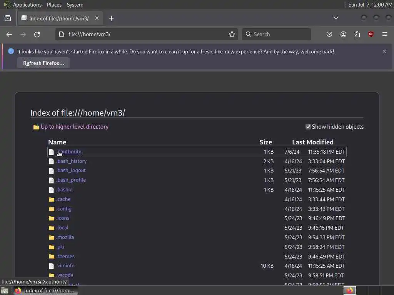Image resolution: width=394 pixels, height=295 pixels.
Task: Click the folder icon beside .cache
Action: (52, 199)
